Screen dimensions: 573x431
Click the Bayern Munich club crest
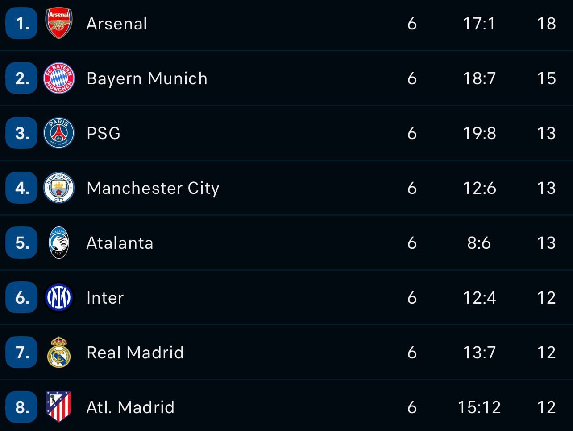59,78
